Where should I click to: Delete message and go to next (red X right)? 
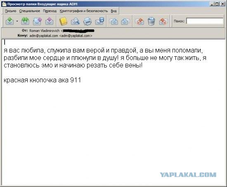(x=163, y=22)
